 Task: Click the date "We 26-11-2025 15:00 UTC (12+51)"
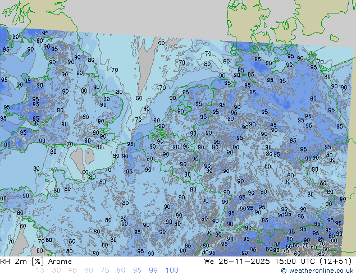278,262
